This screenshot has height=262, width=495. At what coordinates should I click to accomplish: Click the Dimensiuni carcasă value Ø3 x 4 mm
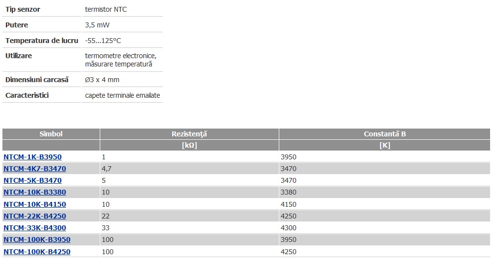pos(102,80)
